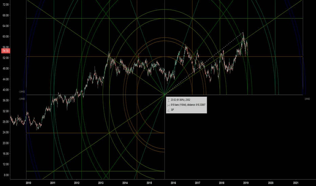Screen dimensions: 316x186
Task: Click the 28.00 price axis label
Action: coord(5,122)
